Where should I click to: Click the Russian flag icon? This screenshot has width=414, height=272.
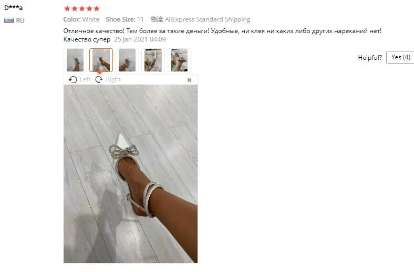tap(9, 20)
